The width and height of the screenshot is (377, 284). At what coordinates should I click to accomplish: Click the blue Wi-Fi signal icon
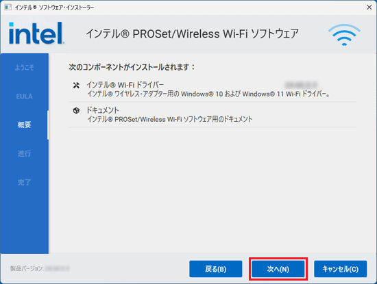pos(344,35)
